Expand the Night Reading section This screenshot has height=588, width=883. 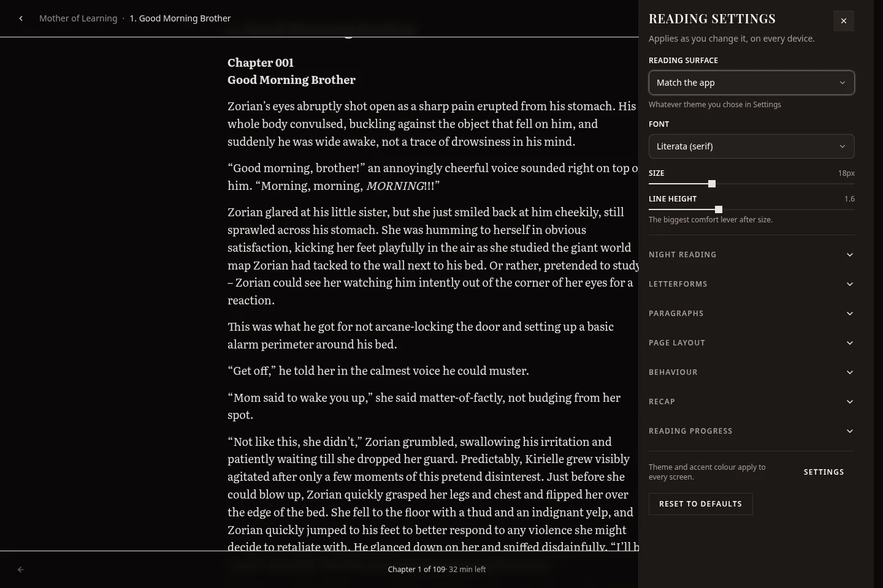coord(752,255)
